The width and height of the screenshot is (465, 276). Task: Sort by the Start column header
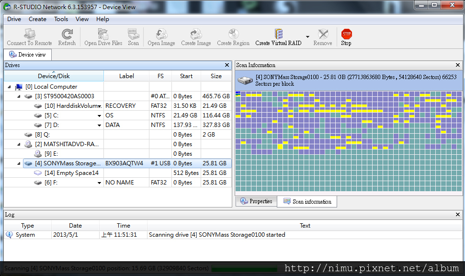tap(186, 76)
